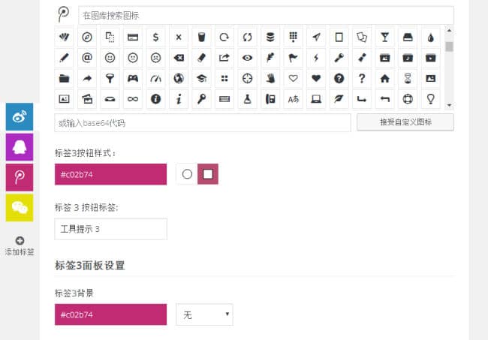Image resolution: width=488 pixels, height=340 pixels.
Task: Pick the globe earth icon
Action: (x=179, y=78)
